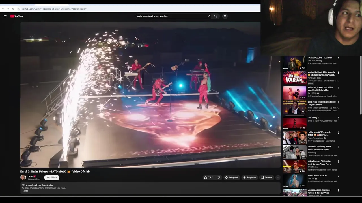Reload the browser page
Screen dimensions: 362x203
[x=13, y=9]
